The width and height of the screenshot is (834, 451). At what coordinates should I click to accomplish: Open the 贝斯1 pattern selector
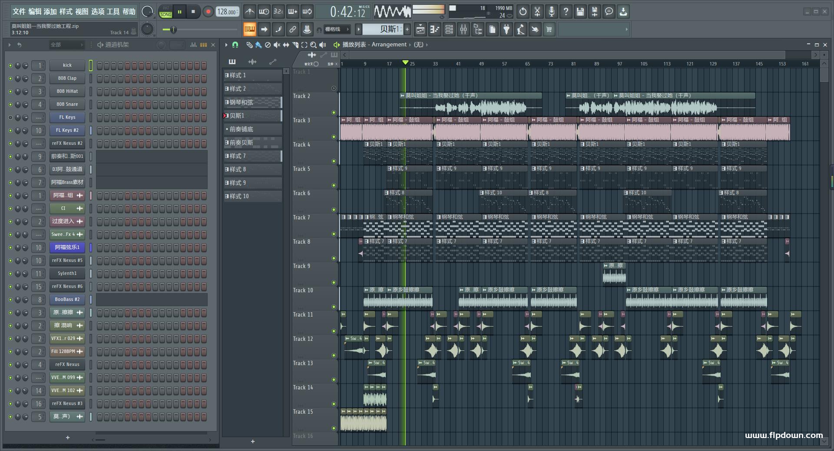tap(383, 29)
